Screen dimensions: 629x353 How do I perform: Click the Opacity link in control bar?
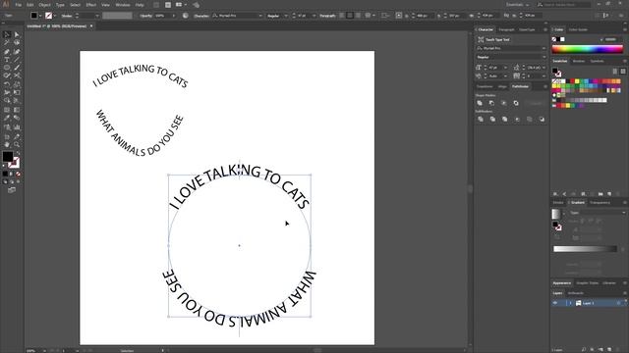click(146, 16)
